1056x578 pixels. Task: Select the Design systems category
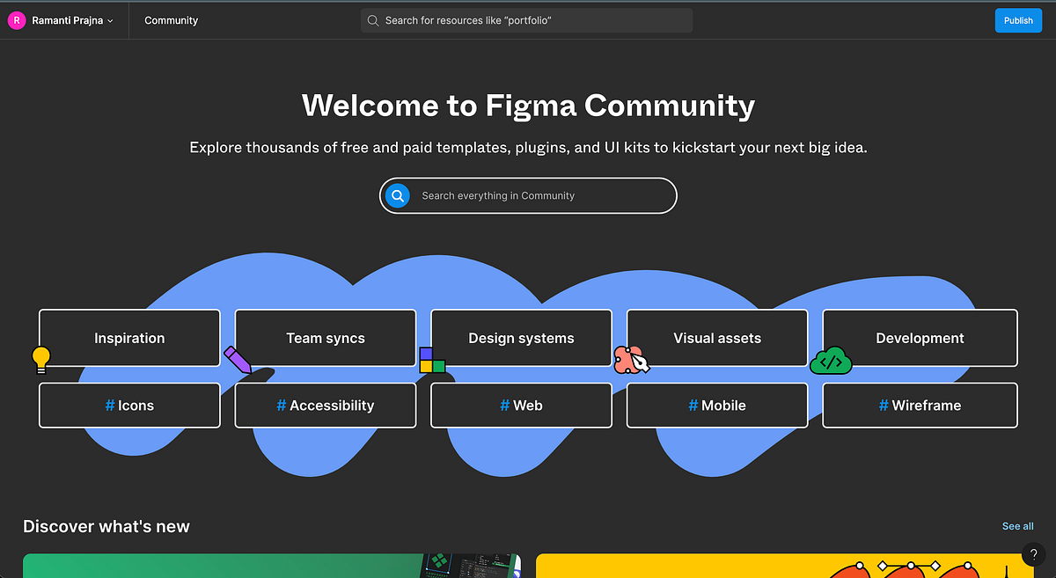521,338
